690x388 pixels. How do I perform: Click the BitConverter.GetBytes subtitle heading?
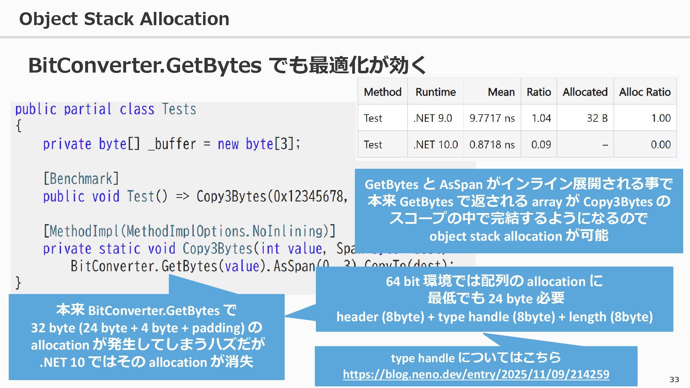227,65
